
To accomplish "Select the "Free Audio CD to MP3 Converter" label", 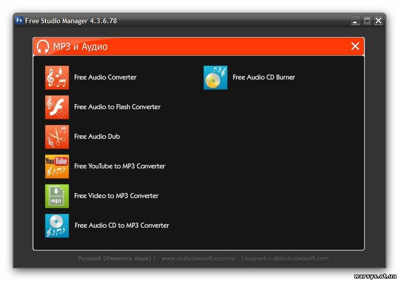I will point(122,225).
